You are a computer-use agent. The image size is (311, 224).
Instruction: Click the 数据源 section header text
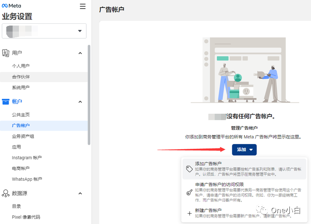(19, 193)
